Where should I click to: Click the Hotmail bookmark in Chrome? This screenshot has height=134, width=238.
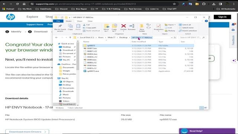[x=8, y=9]
